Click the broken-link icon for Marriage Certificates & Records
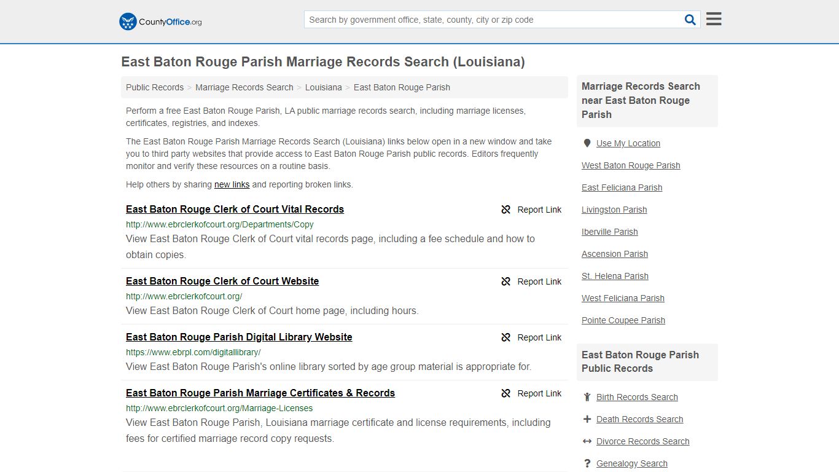Viewport: 839px width, 472px height. (506, 393)
